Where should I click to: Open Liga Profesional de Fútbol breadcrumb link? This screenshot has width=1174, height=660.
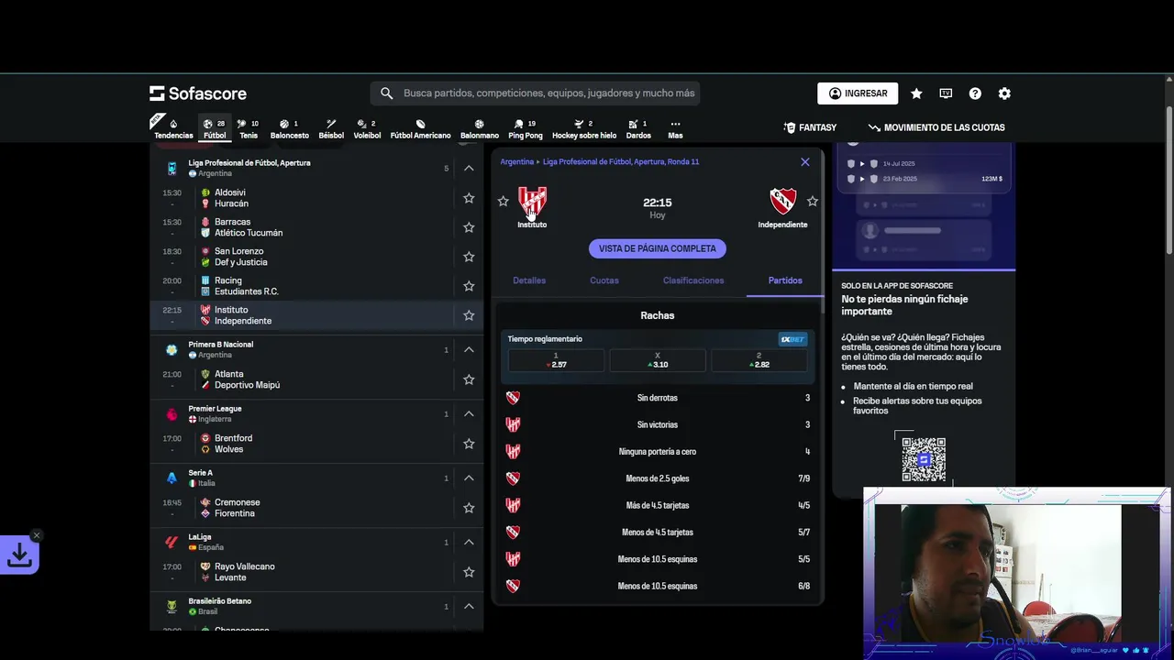pyautogui.click(x=621, y=162)
